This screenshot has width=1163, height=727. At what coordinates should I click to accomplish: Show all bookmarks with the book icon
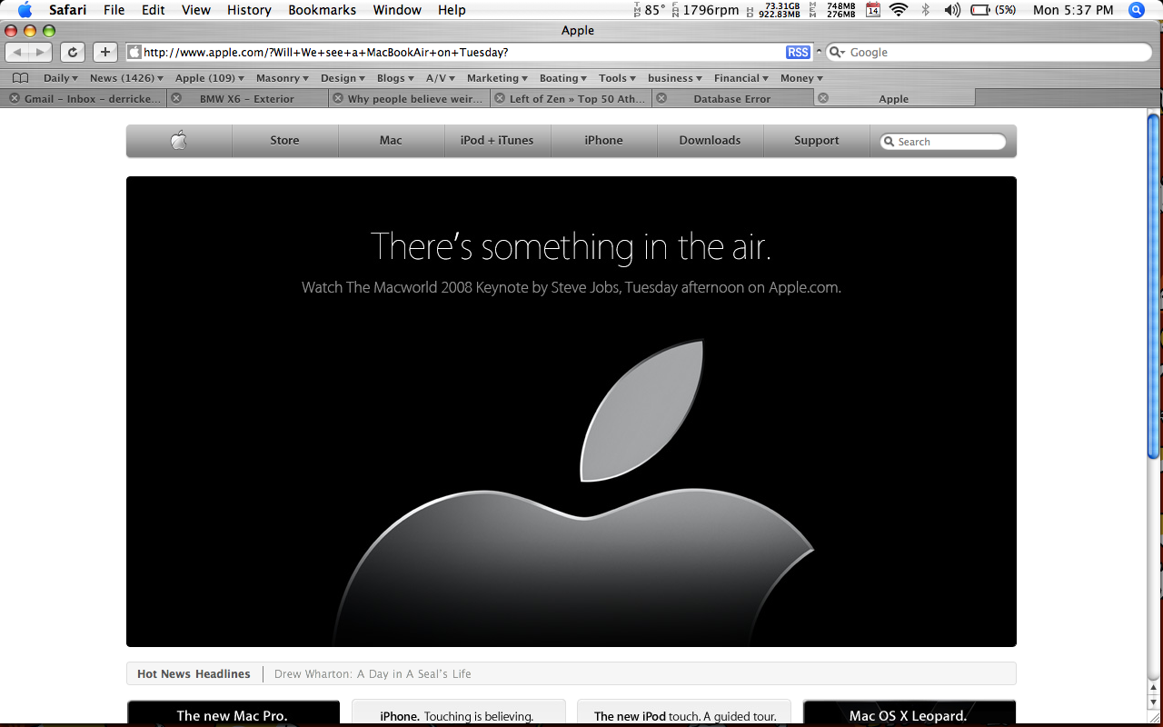[x=20, y=78]
